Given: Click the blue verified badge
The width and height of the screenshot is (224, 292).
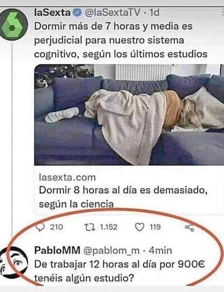Looking at the screenshot, I should [77, 13].
